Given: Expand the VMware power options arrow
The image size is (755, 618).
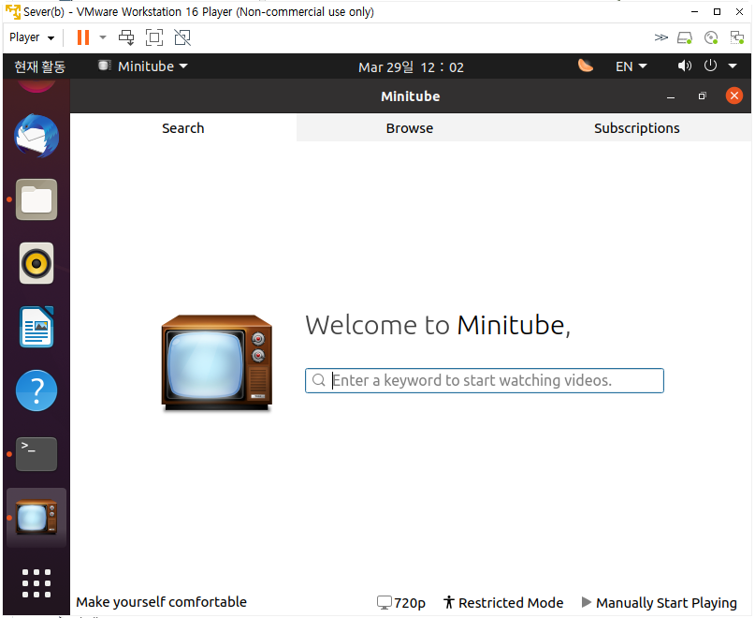Looking at the screenshot, I should [103, 37].
